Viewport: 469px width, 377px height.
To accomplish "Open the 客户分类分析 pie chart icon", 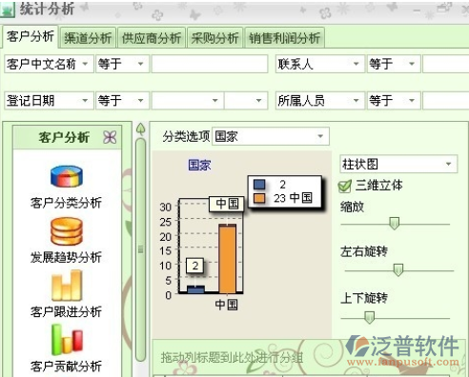I will click(67, 176).
